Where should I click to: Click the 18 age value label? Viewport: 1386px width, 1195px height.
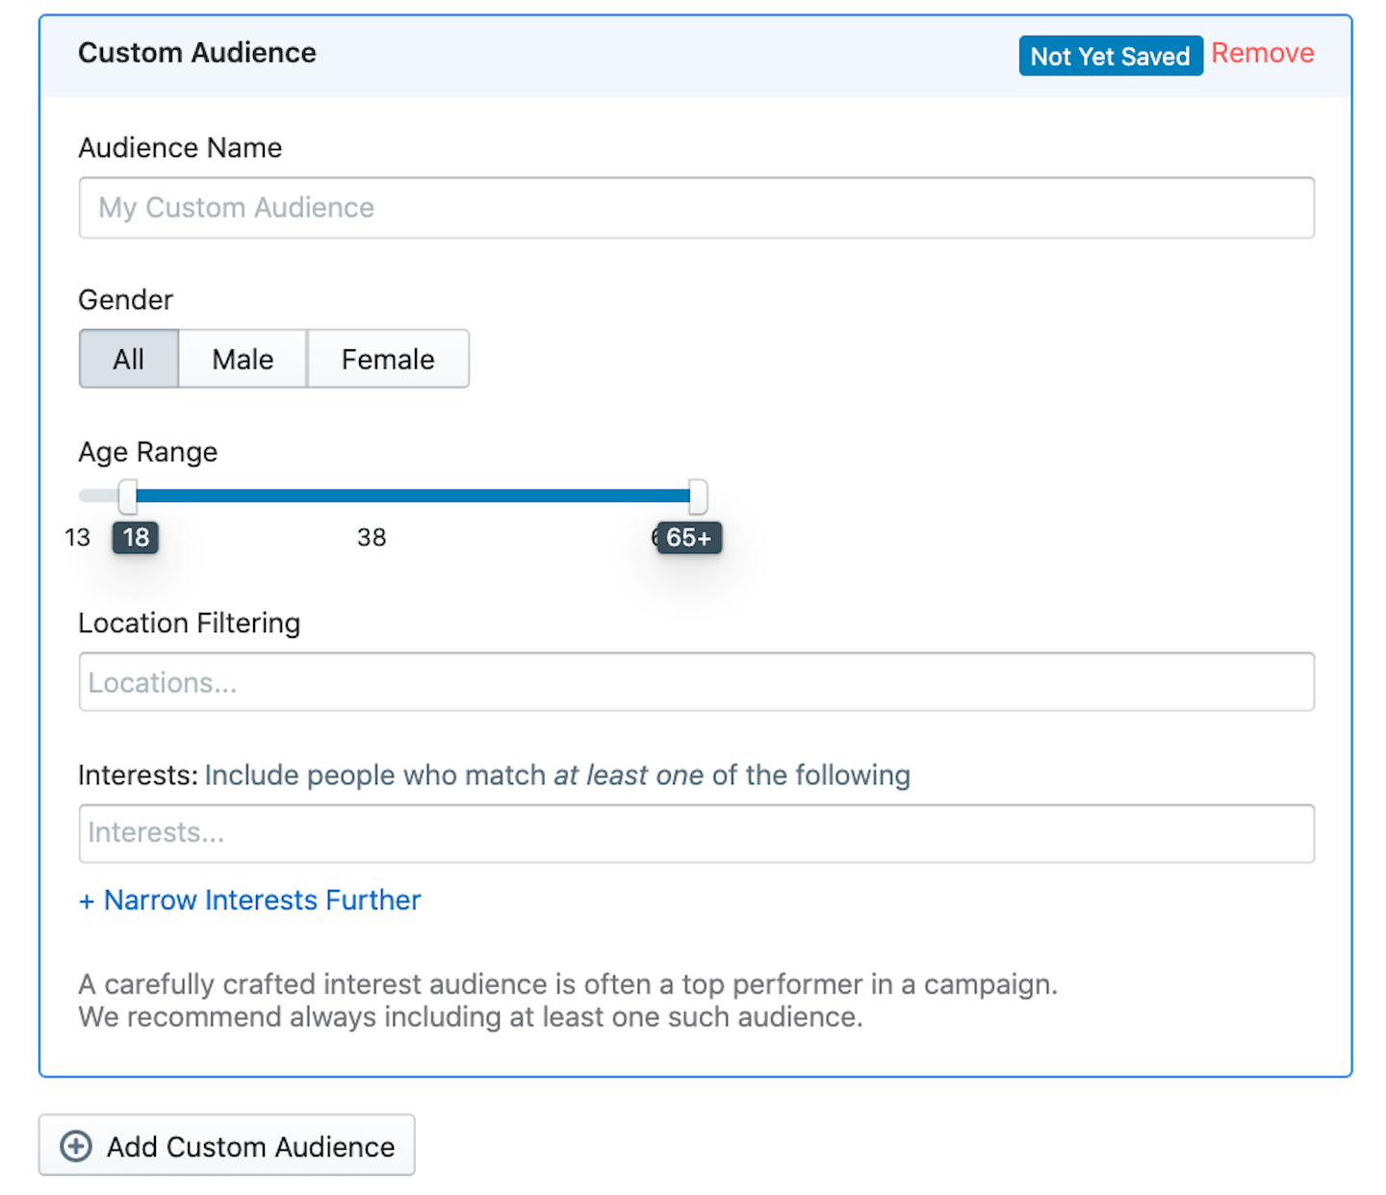point(136,537)
